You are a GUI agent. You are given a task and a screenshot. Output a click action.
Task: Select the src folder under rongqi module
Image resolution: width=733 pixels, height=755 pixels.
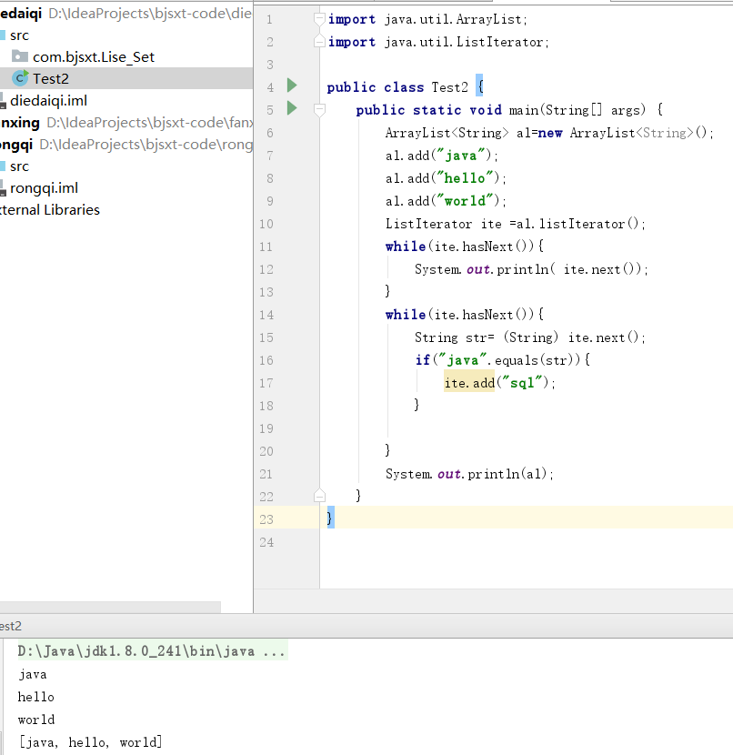tap(19, 166)
